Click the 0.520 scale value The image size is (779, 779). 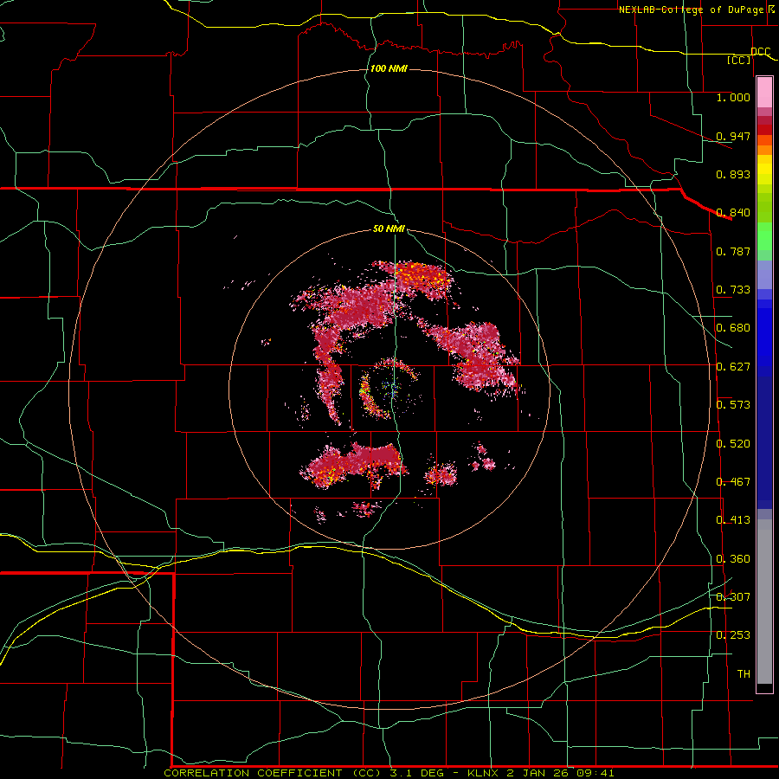(x=733, y=444)
